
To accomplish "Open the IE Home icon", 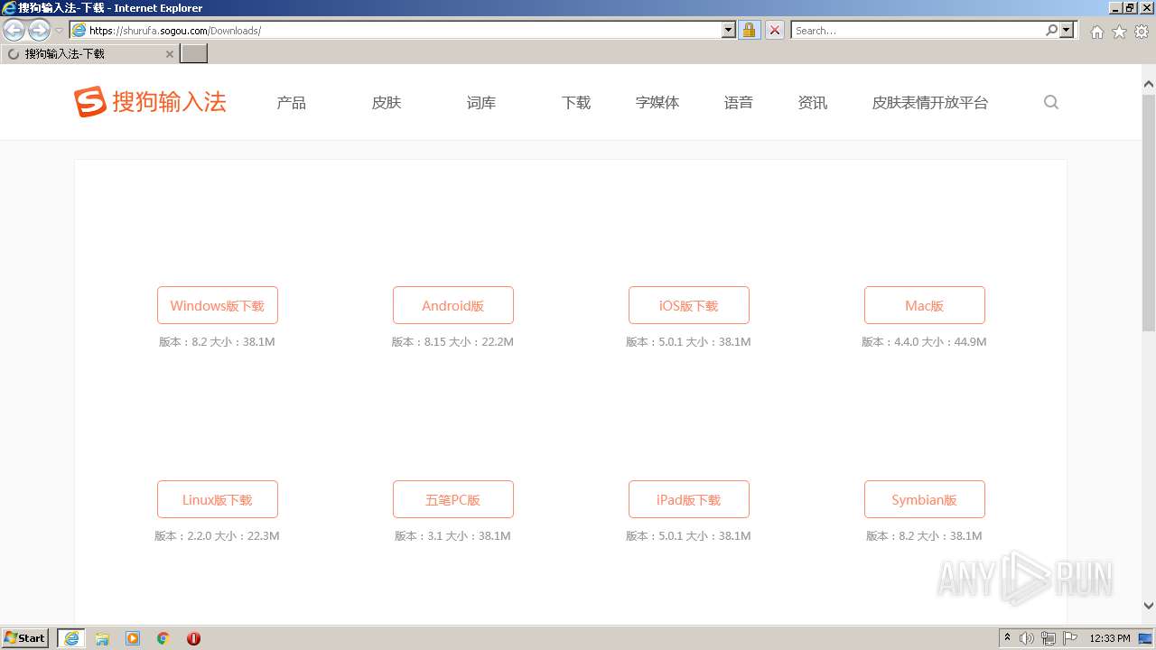I will pyautogui.click(x=1096, y=32).
